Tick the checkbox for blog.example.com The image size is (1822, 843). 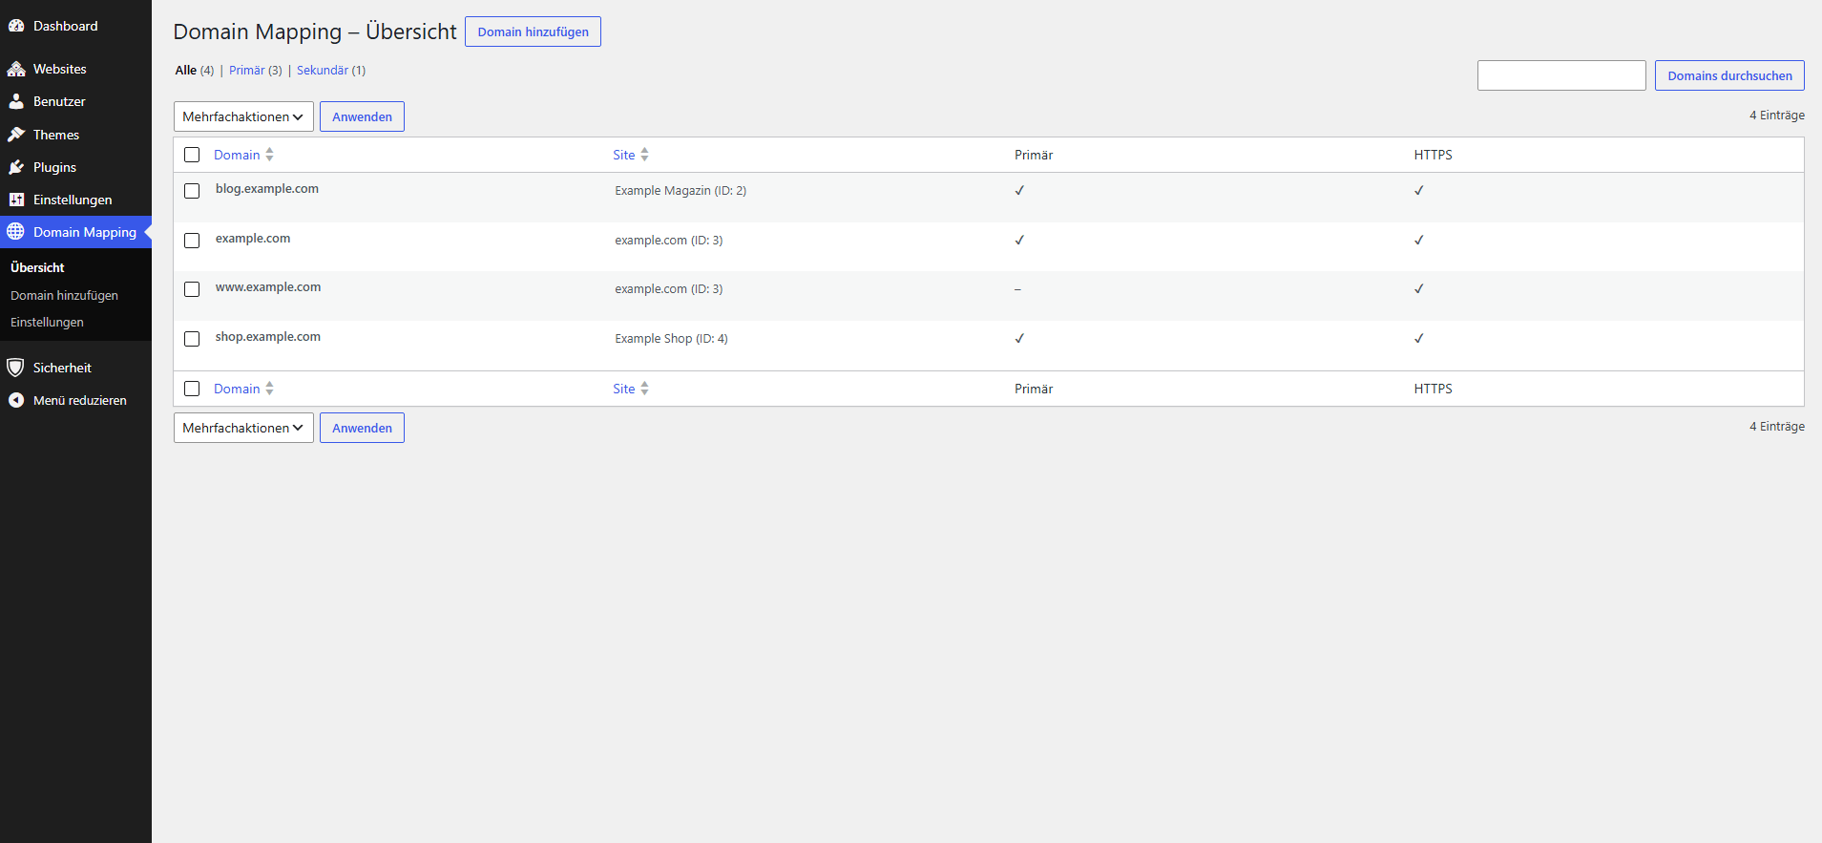pyautogui.click(x=192, y=191)
